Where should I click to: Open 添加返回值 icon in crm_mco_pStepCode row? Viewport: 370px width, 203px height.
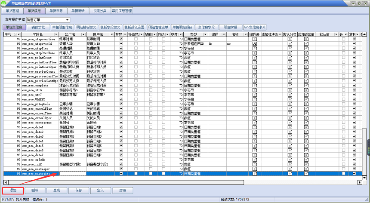[306, 104]
